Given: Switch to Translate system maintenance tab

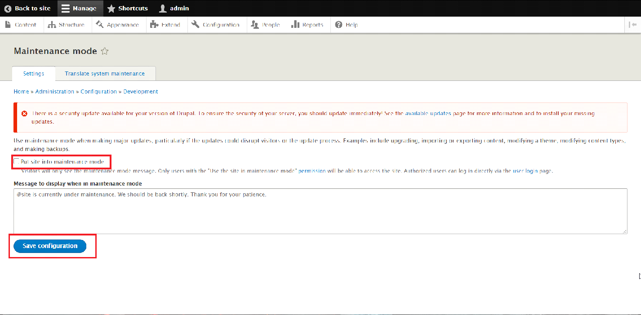Looking at the screenshot, I should point(105,74).
